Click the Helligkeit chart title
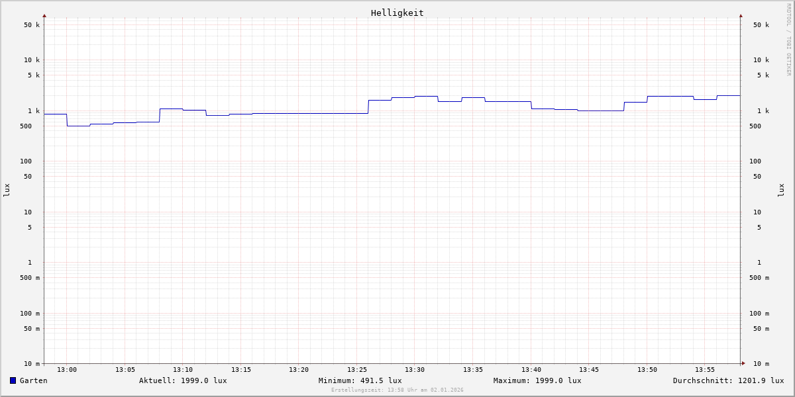 point(397,13)
